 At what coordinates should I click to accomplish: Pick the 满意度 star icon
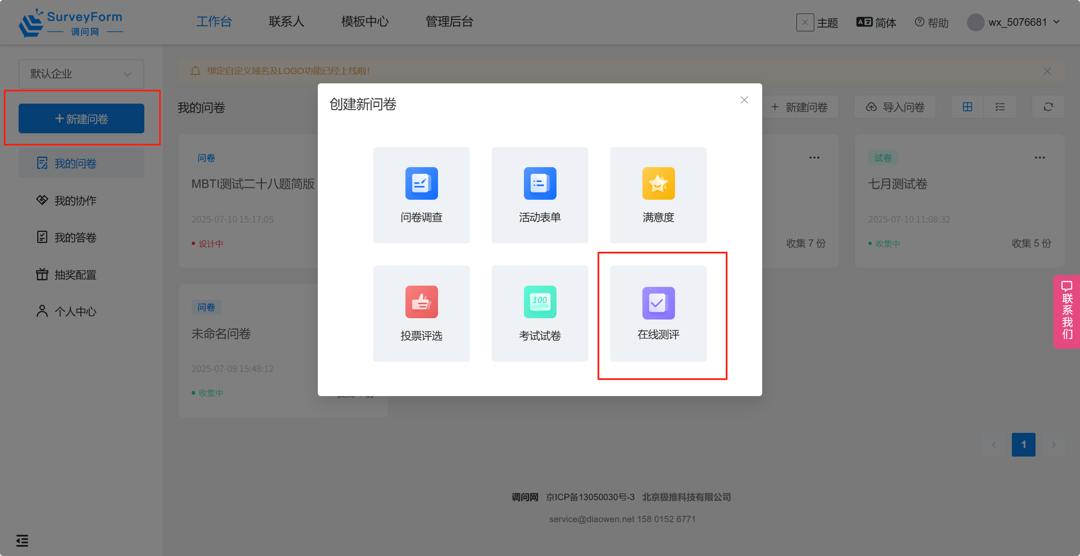658,183
